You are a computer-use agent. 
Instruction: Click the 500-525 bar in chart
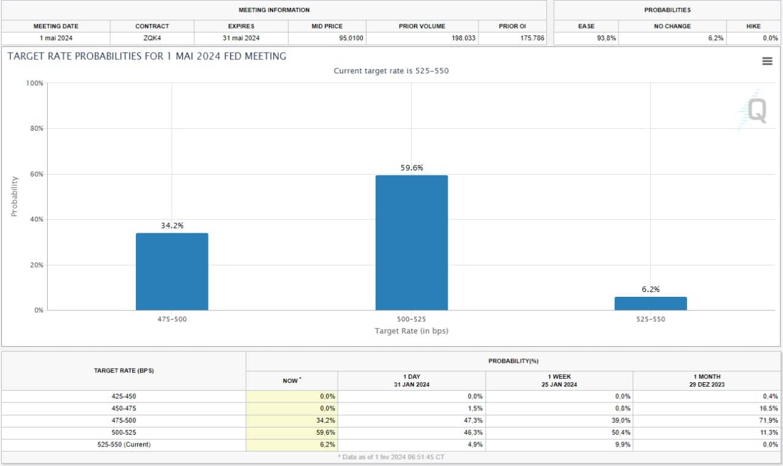click(x=412, y=243)
